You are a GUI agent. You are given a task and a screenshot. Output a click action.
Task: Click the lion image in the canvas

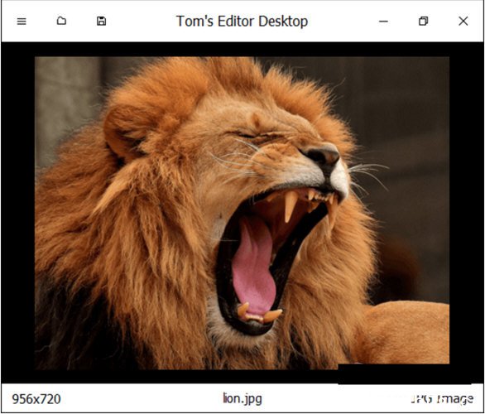click(242, 213)
